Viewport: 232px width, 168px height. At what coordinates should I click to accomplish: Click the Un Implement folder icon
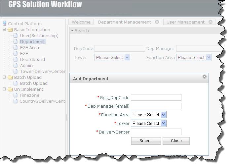point(10,89)
